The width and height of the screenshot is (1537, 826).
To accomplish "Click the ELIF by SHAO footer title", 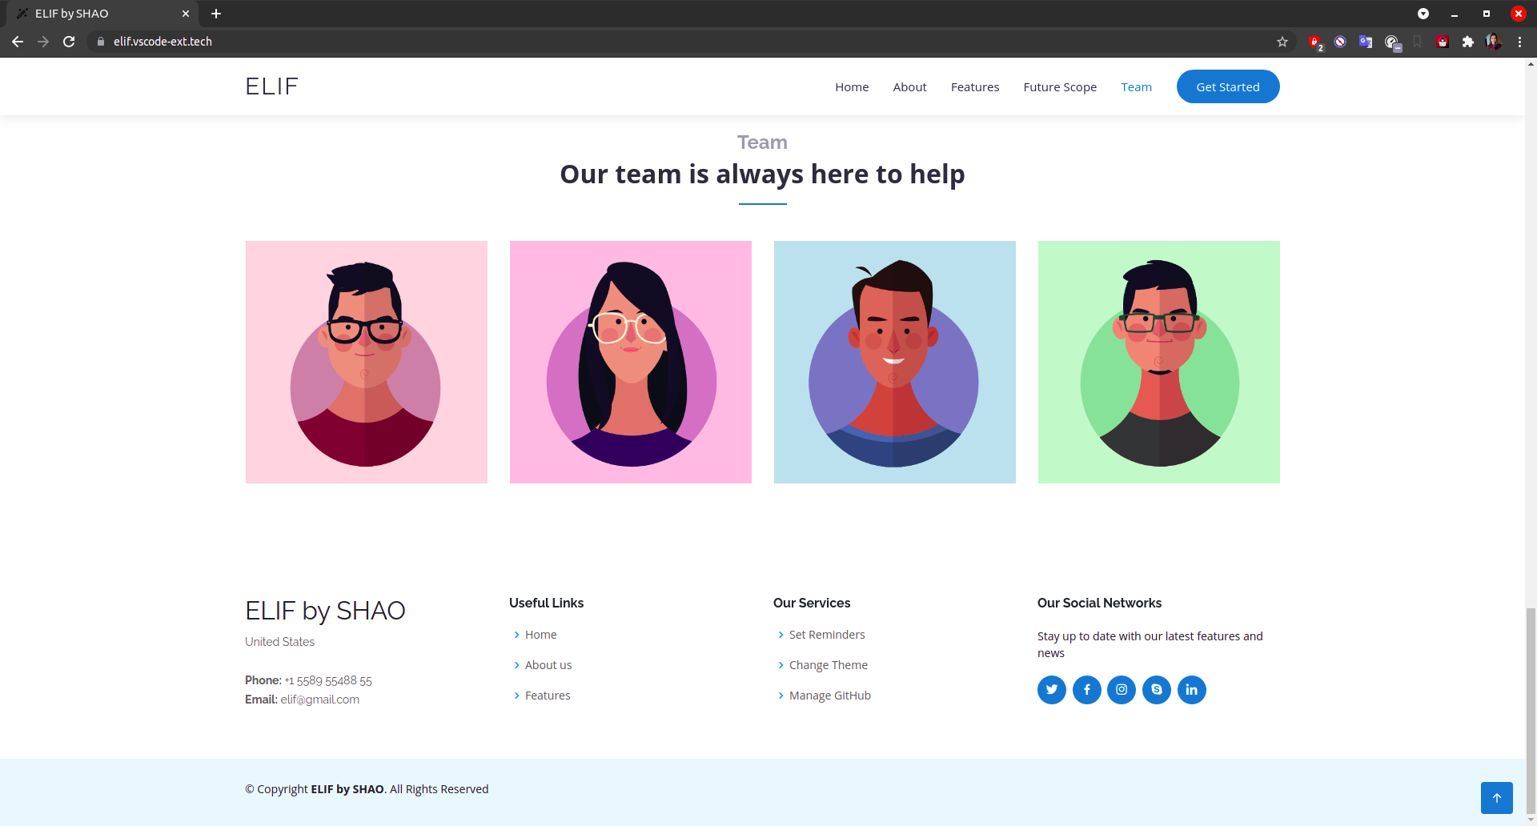I will click(325, 611).
